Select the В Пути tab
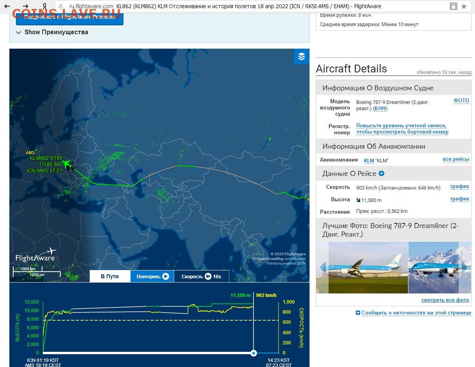This screenshot has height=367, width=475. [110, 276]
